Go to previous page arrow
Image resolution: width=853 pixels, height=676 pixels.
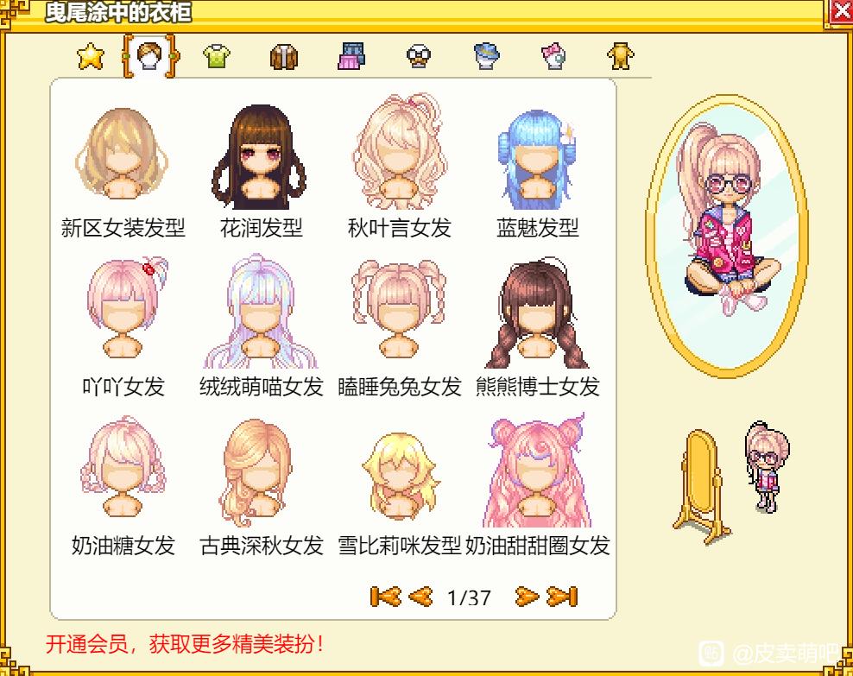pos(420,597)
